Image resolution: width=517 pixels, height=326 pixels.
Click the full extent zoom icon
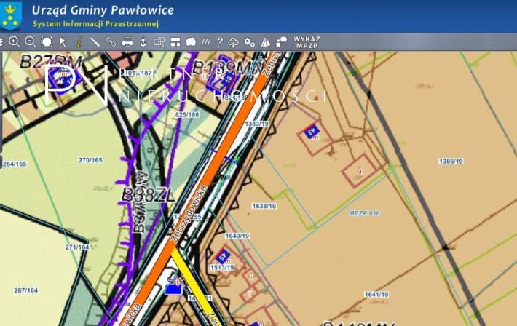tap(47, 42)
